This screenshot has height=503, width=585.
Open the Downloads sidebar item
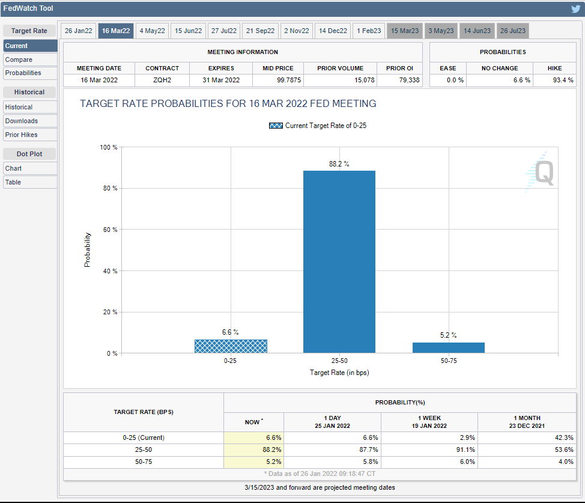point(30,121)
